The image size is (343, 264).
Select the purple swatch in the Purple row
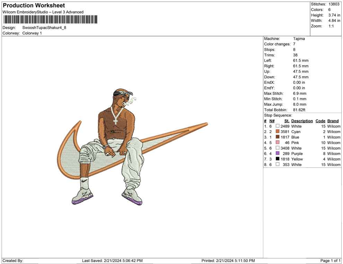278,153
